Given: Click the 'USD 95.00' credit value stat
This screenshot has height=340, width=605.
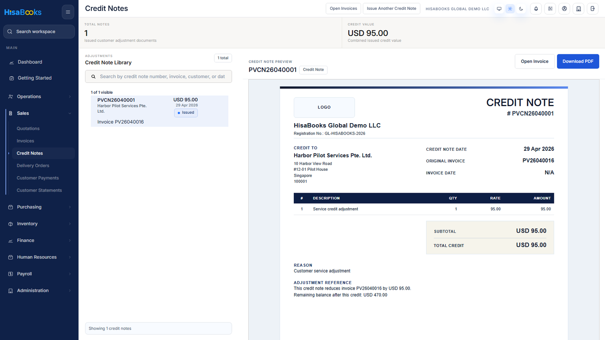Looking at the screenshot, I should point(368,33).
